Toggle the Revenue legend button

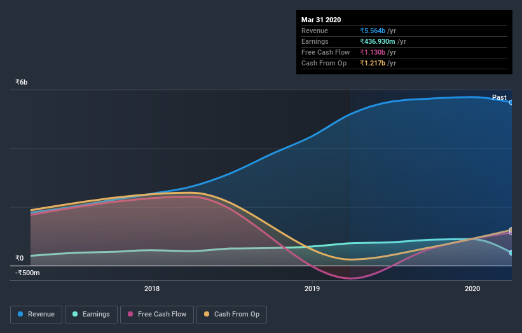(x=36, y=315)
